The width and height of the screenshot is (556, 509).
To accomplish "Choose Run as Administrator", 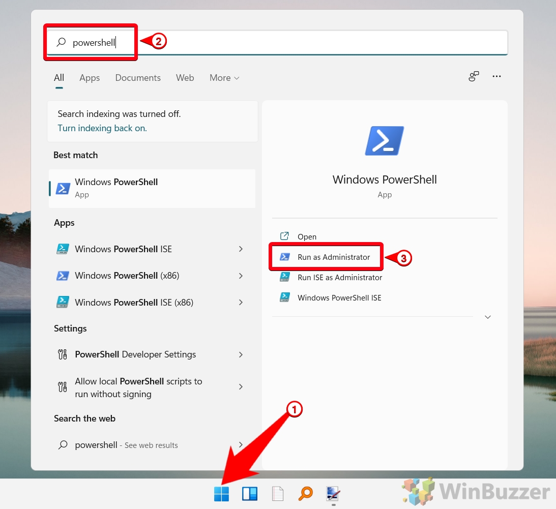I will point(334,257).
